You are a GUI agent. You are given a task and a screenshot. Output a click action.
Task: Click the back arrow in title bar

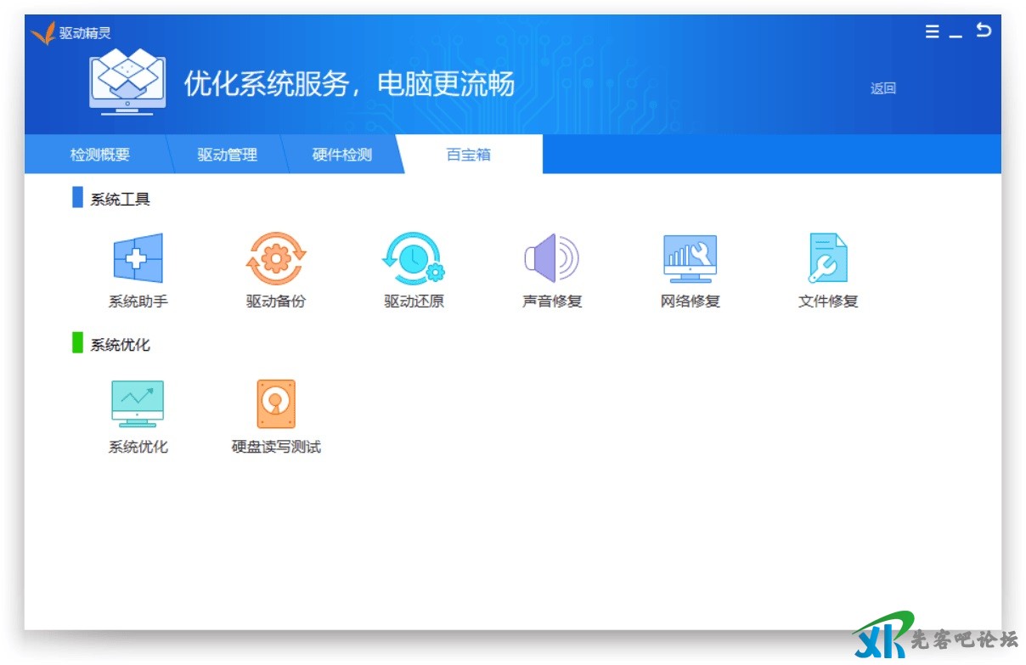pos(984,31)
